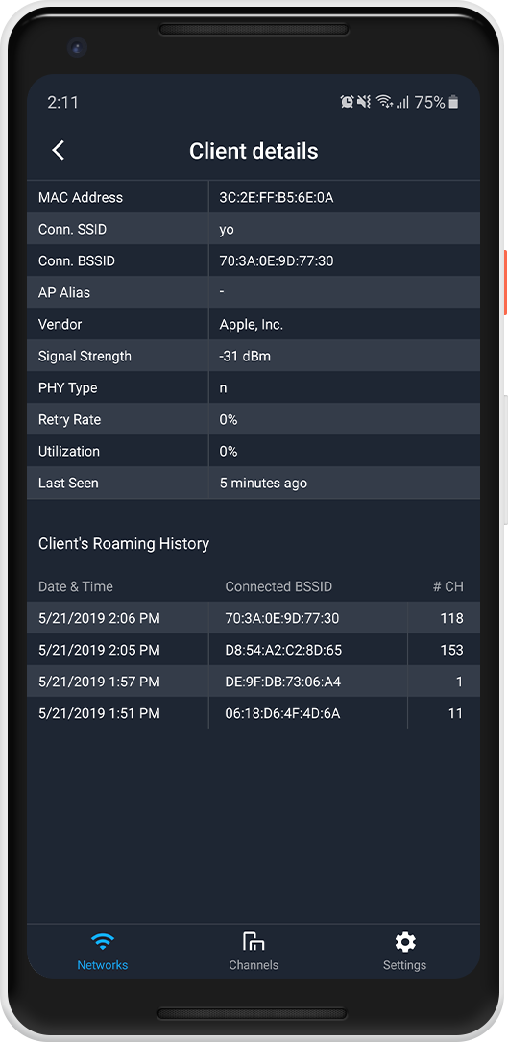Tap the Wi-Fi status bar icon
Screen dimensions: 508x1042
pos(384,102)
